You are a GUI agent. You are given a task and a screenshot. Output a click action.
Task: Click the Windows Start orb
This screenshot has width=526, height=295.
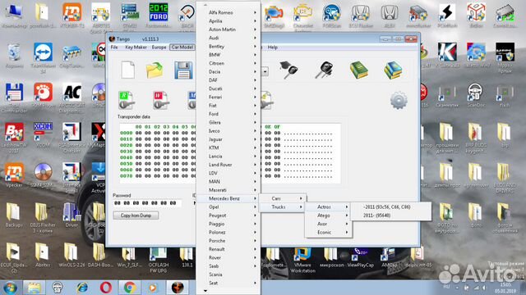click(10, 288)
